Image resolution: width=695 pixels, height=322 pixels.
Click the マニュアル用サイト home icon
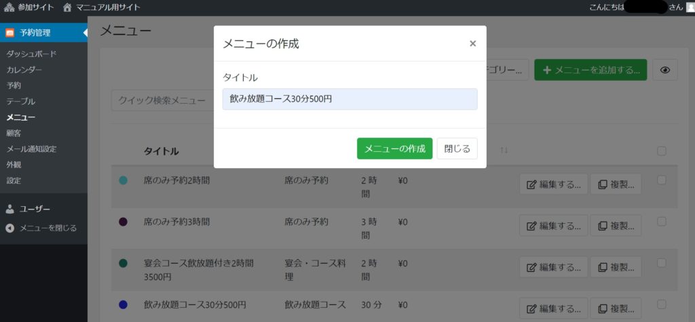click(67, 7)
